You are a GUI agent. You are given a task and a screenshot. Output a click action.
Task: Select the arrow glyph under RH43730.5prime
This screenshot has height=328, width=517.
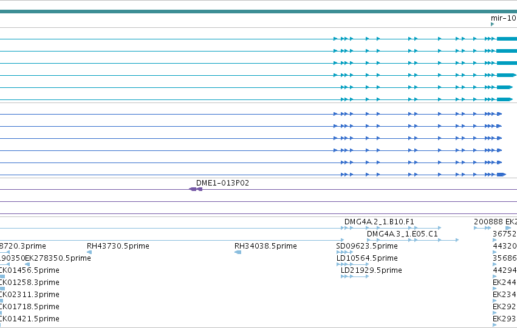click(x=89, y=252)
